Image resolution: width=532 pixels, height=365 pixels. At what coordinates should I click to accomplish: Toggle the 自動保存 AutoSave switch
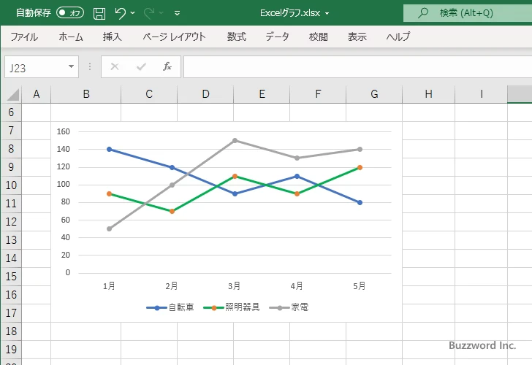[x=70, y=13]
